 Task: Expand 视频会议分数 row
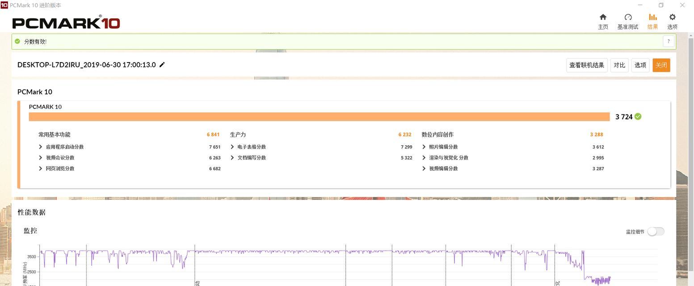coord(41,158)
